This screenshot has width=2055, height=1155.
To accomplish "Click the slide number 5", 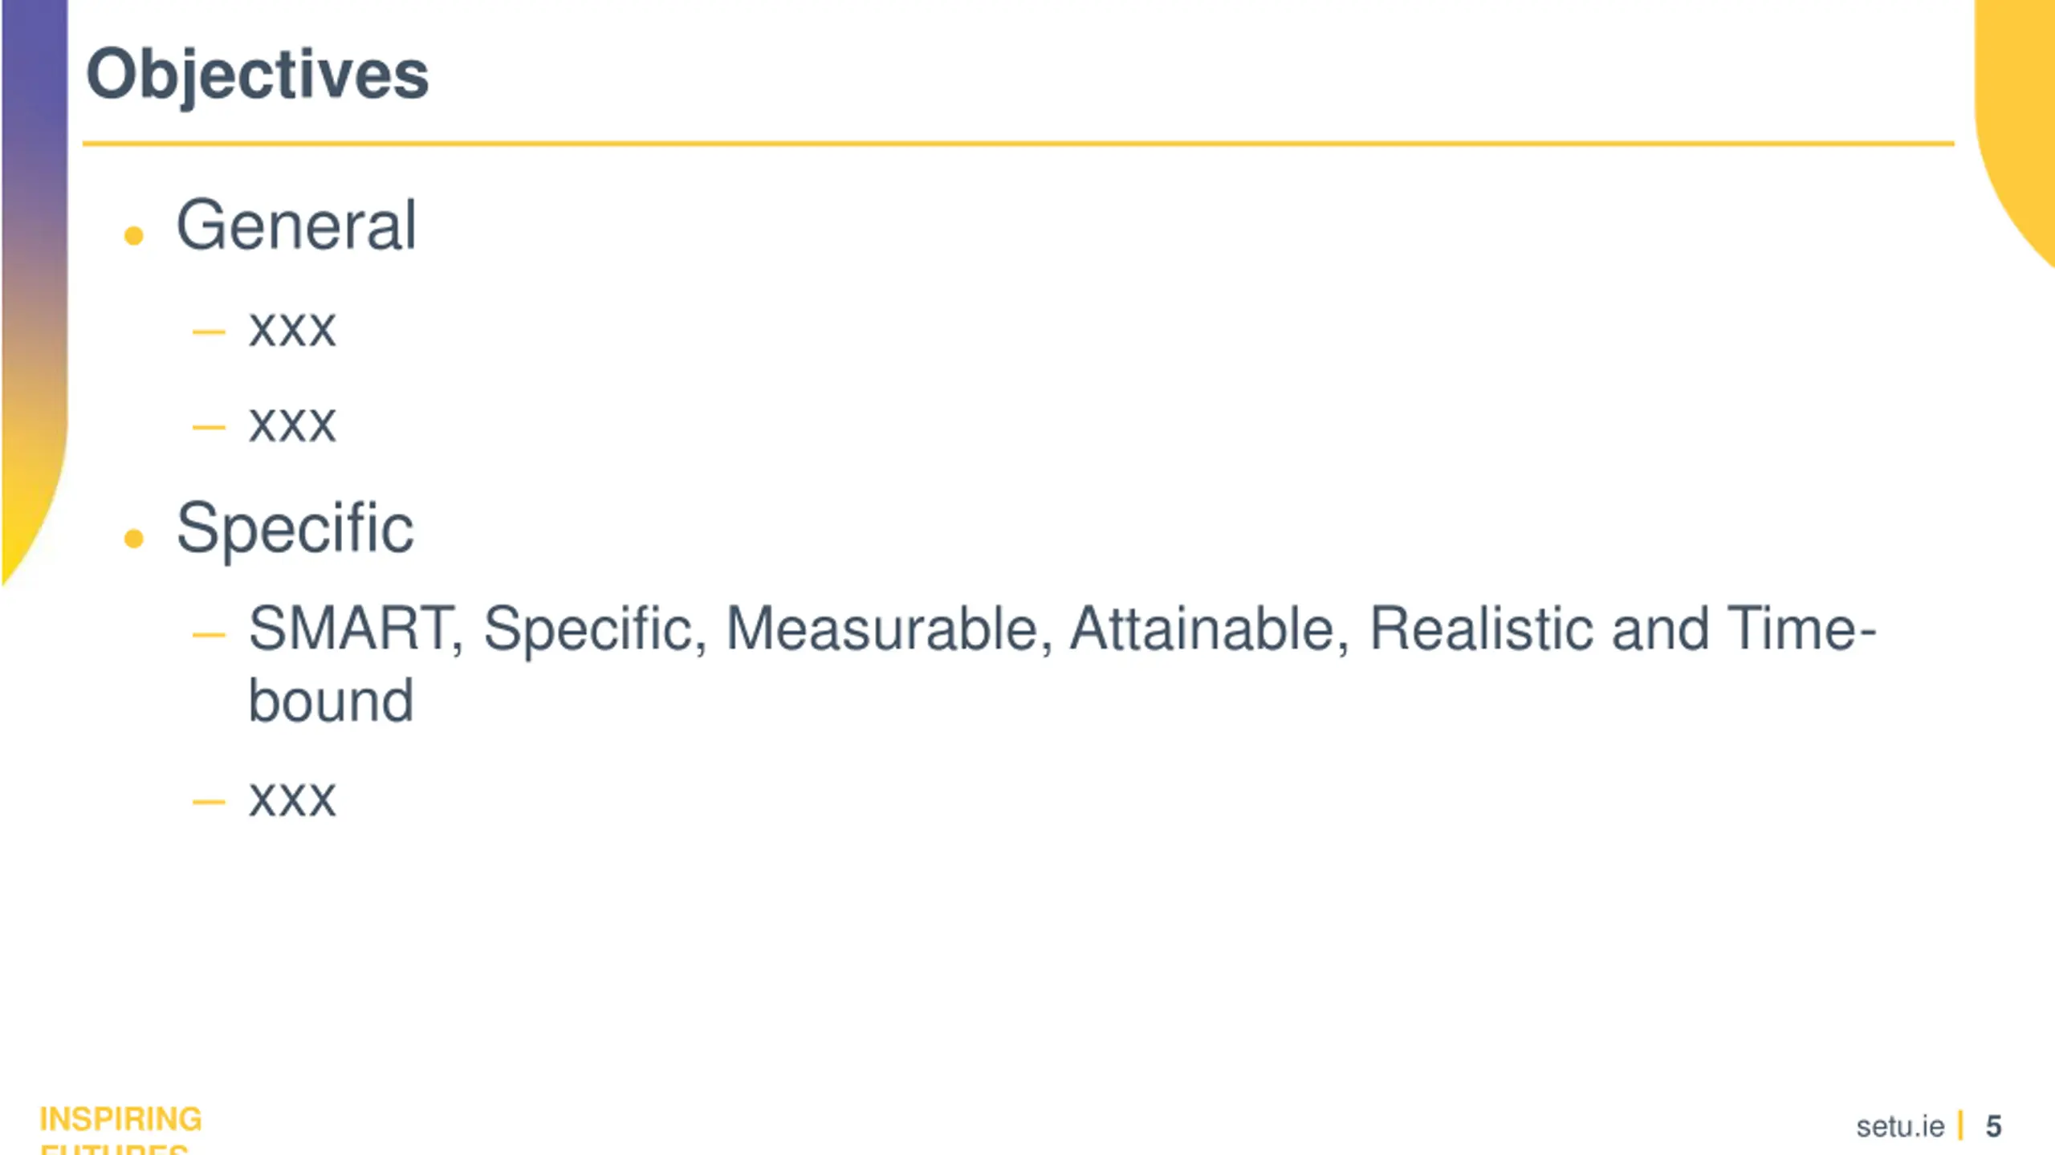I will coord(1994,1126).
